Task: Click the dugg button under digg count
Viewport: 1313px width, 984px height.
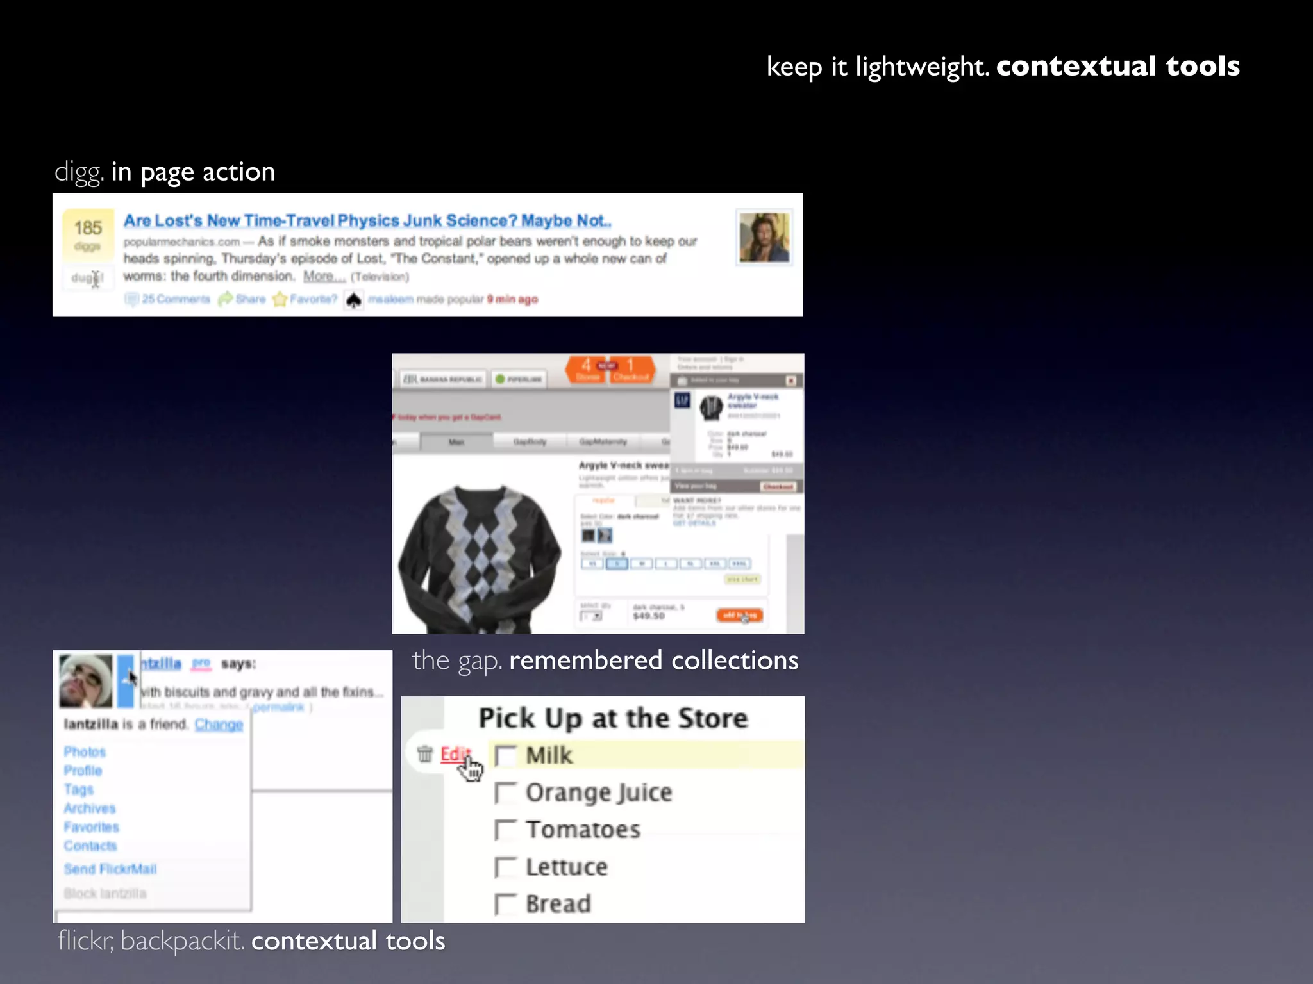Action: 88,278
